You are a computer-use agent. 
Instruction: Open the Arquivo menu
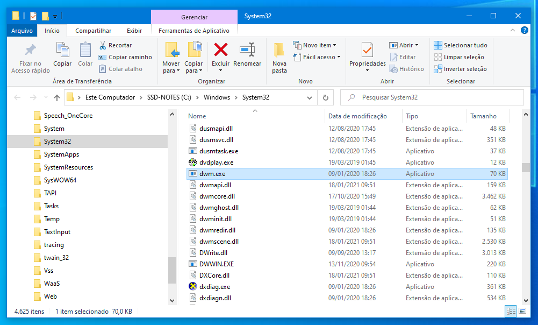pos(22,31)
